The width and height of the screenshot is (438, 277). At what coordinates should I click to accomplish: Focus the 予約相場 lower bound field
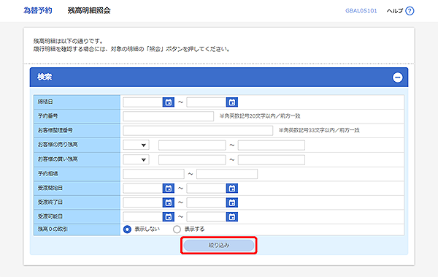[153, 174]
